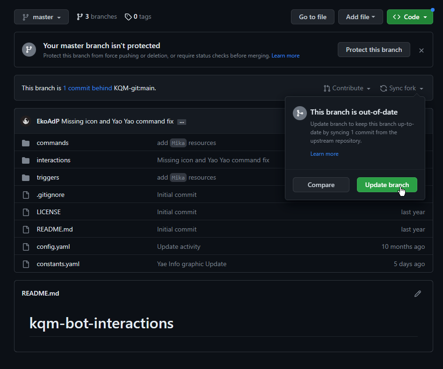The width and height of the screenshot is (443, 369).
Task: Expand the master branch dropdown
Action: (41, 17)
